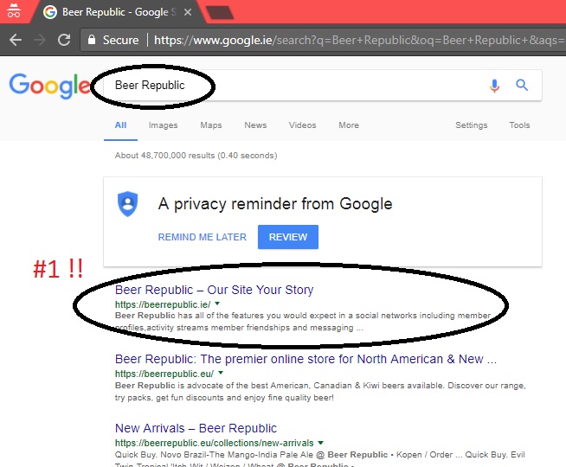
Task: Open search Tools
Action: 519,125
